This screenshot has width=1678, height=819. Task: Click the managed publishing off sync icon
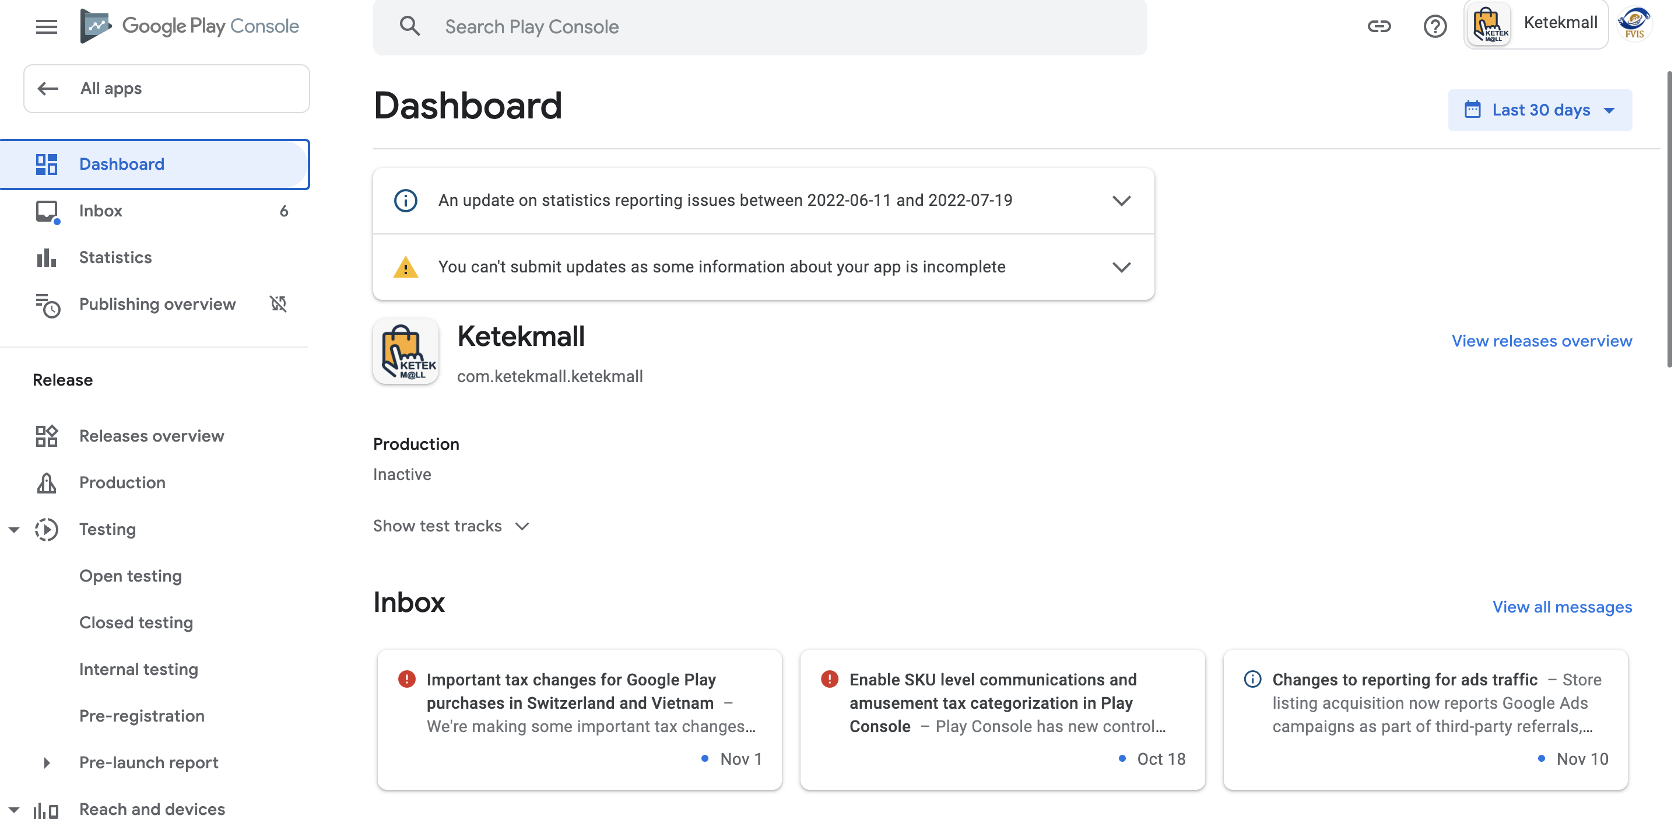coord(278,303)
